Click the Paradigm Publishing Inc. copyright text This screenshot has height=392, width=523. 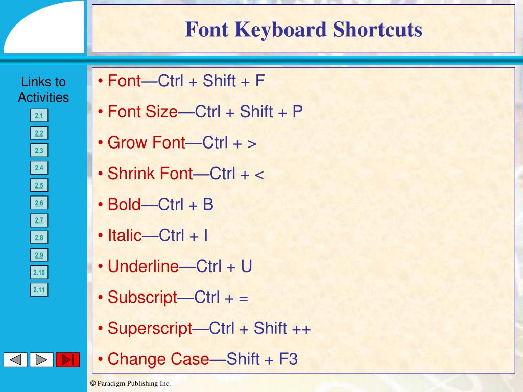[130, 383]
